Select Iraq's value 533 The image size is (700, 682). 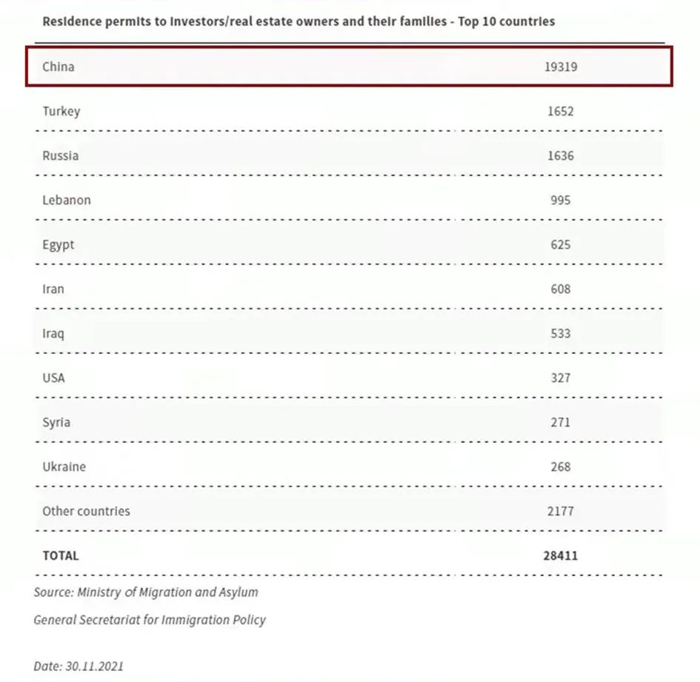(561, 333)
